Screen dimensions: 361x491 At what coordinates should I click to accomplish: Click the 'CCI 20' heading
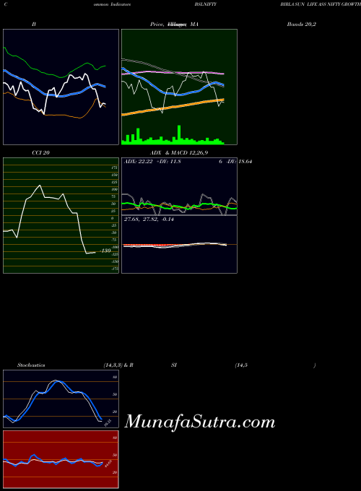[40, 153]
